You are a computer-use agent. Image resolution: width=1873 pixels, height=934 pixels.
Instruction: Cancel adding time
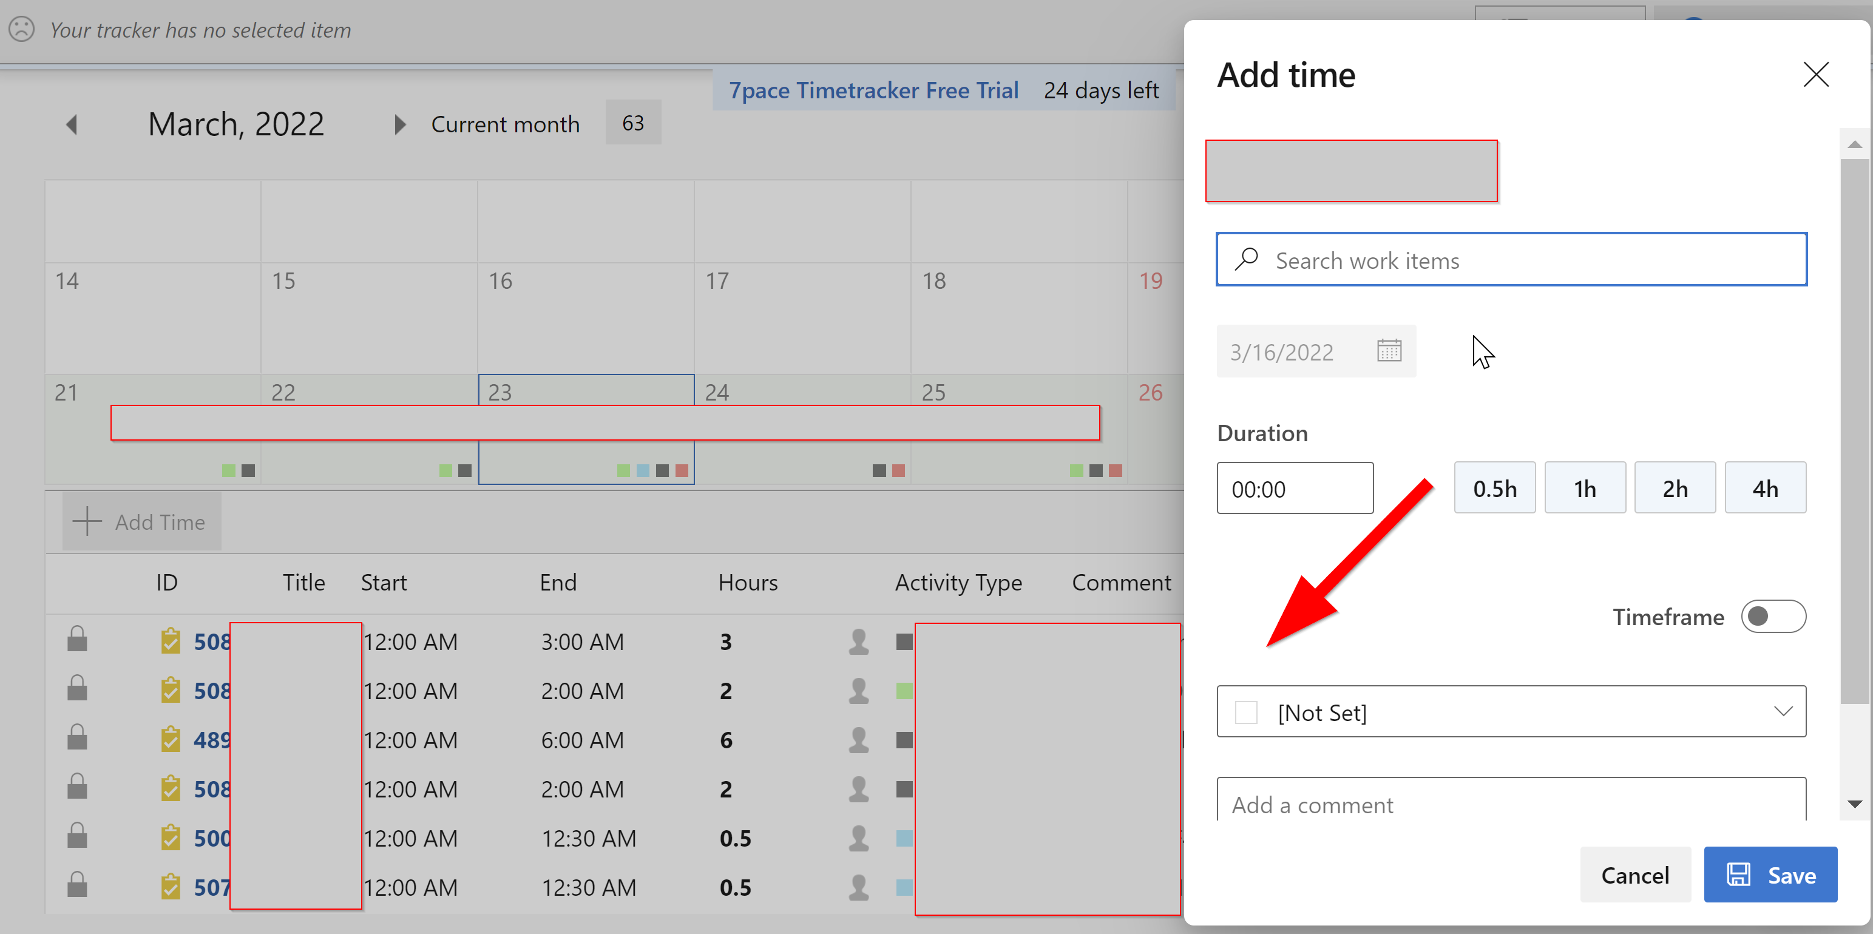coord(1634,875)
